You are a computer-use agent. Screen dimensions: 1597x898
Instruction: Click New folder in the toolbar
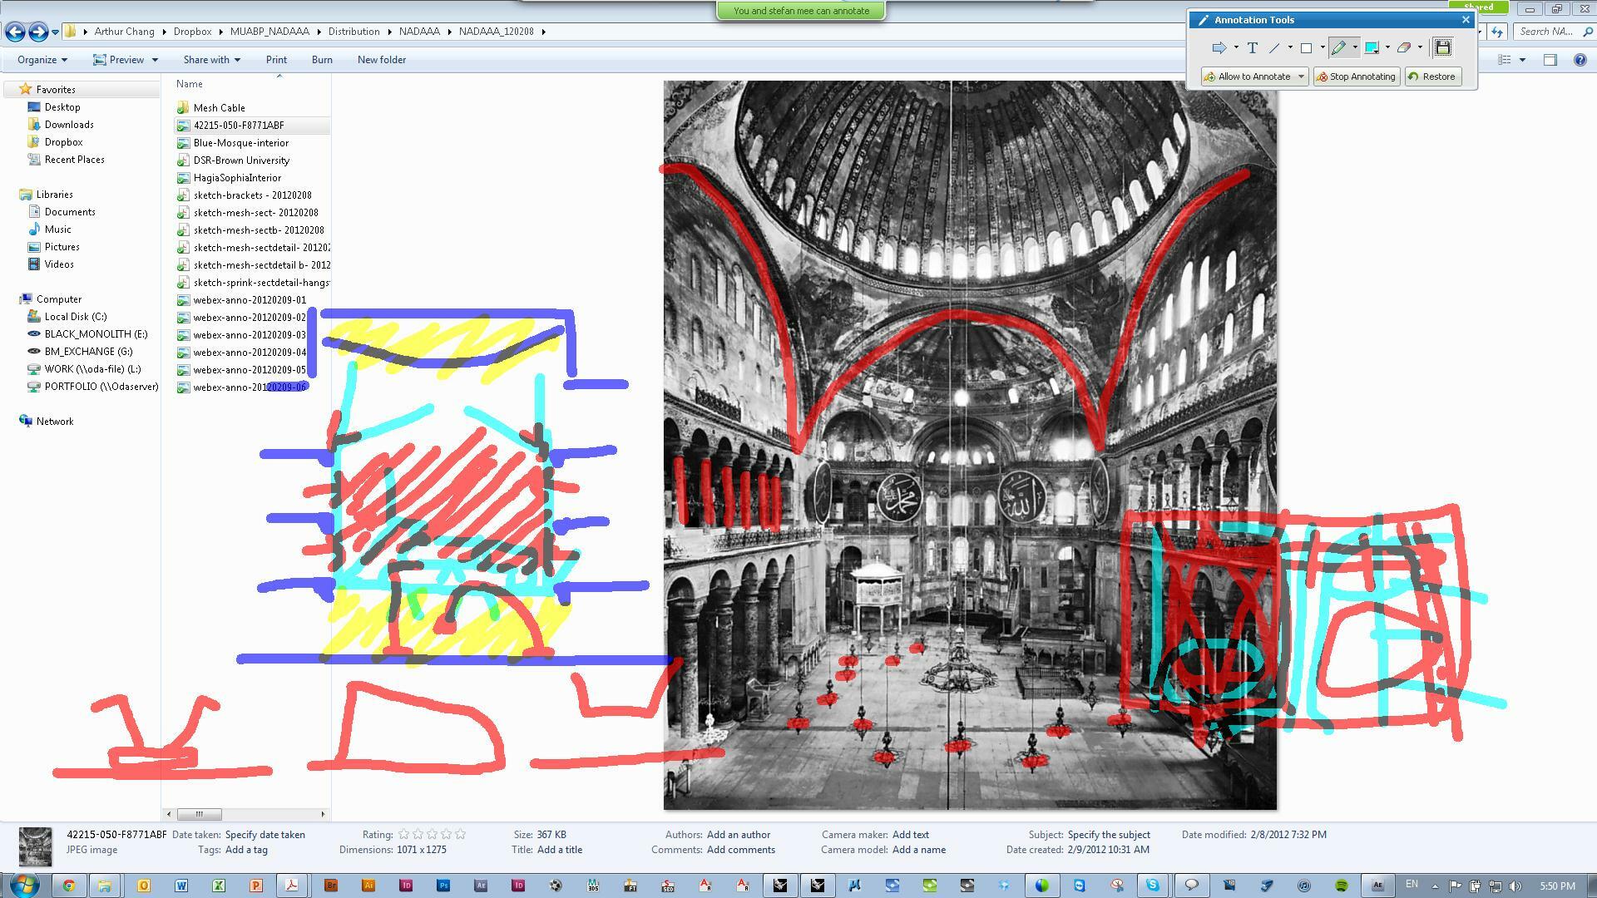click(x=382, y=60)
